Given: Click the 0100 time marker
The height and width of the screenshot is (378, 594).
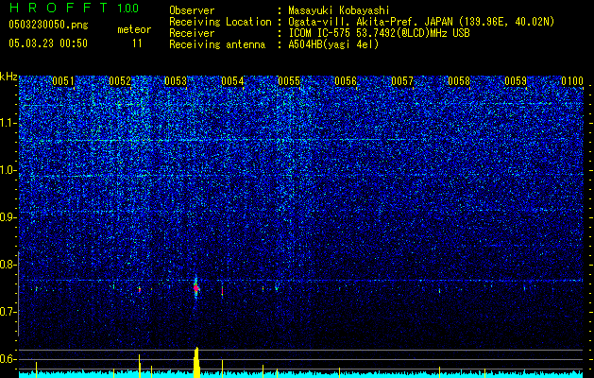Looking at the screenshot, I should [x=572, y=81].
